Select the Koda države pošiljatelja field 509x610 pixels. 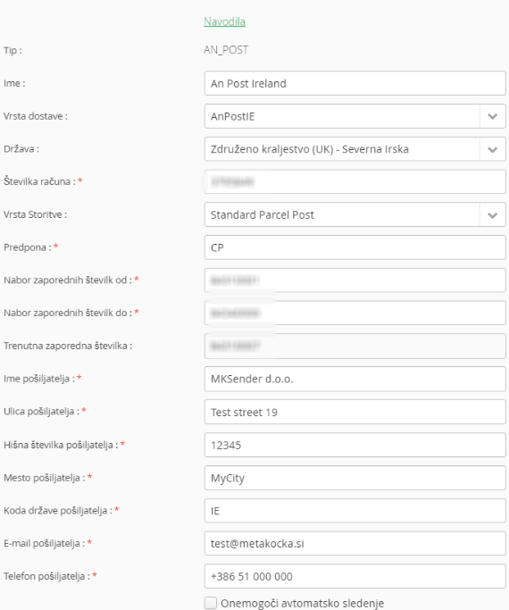(x=355, y=510)
